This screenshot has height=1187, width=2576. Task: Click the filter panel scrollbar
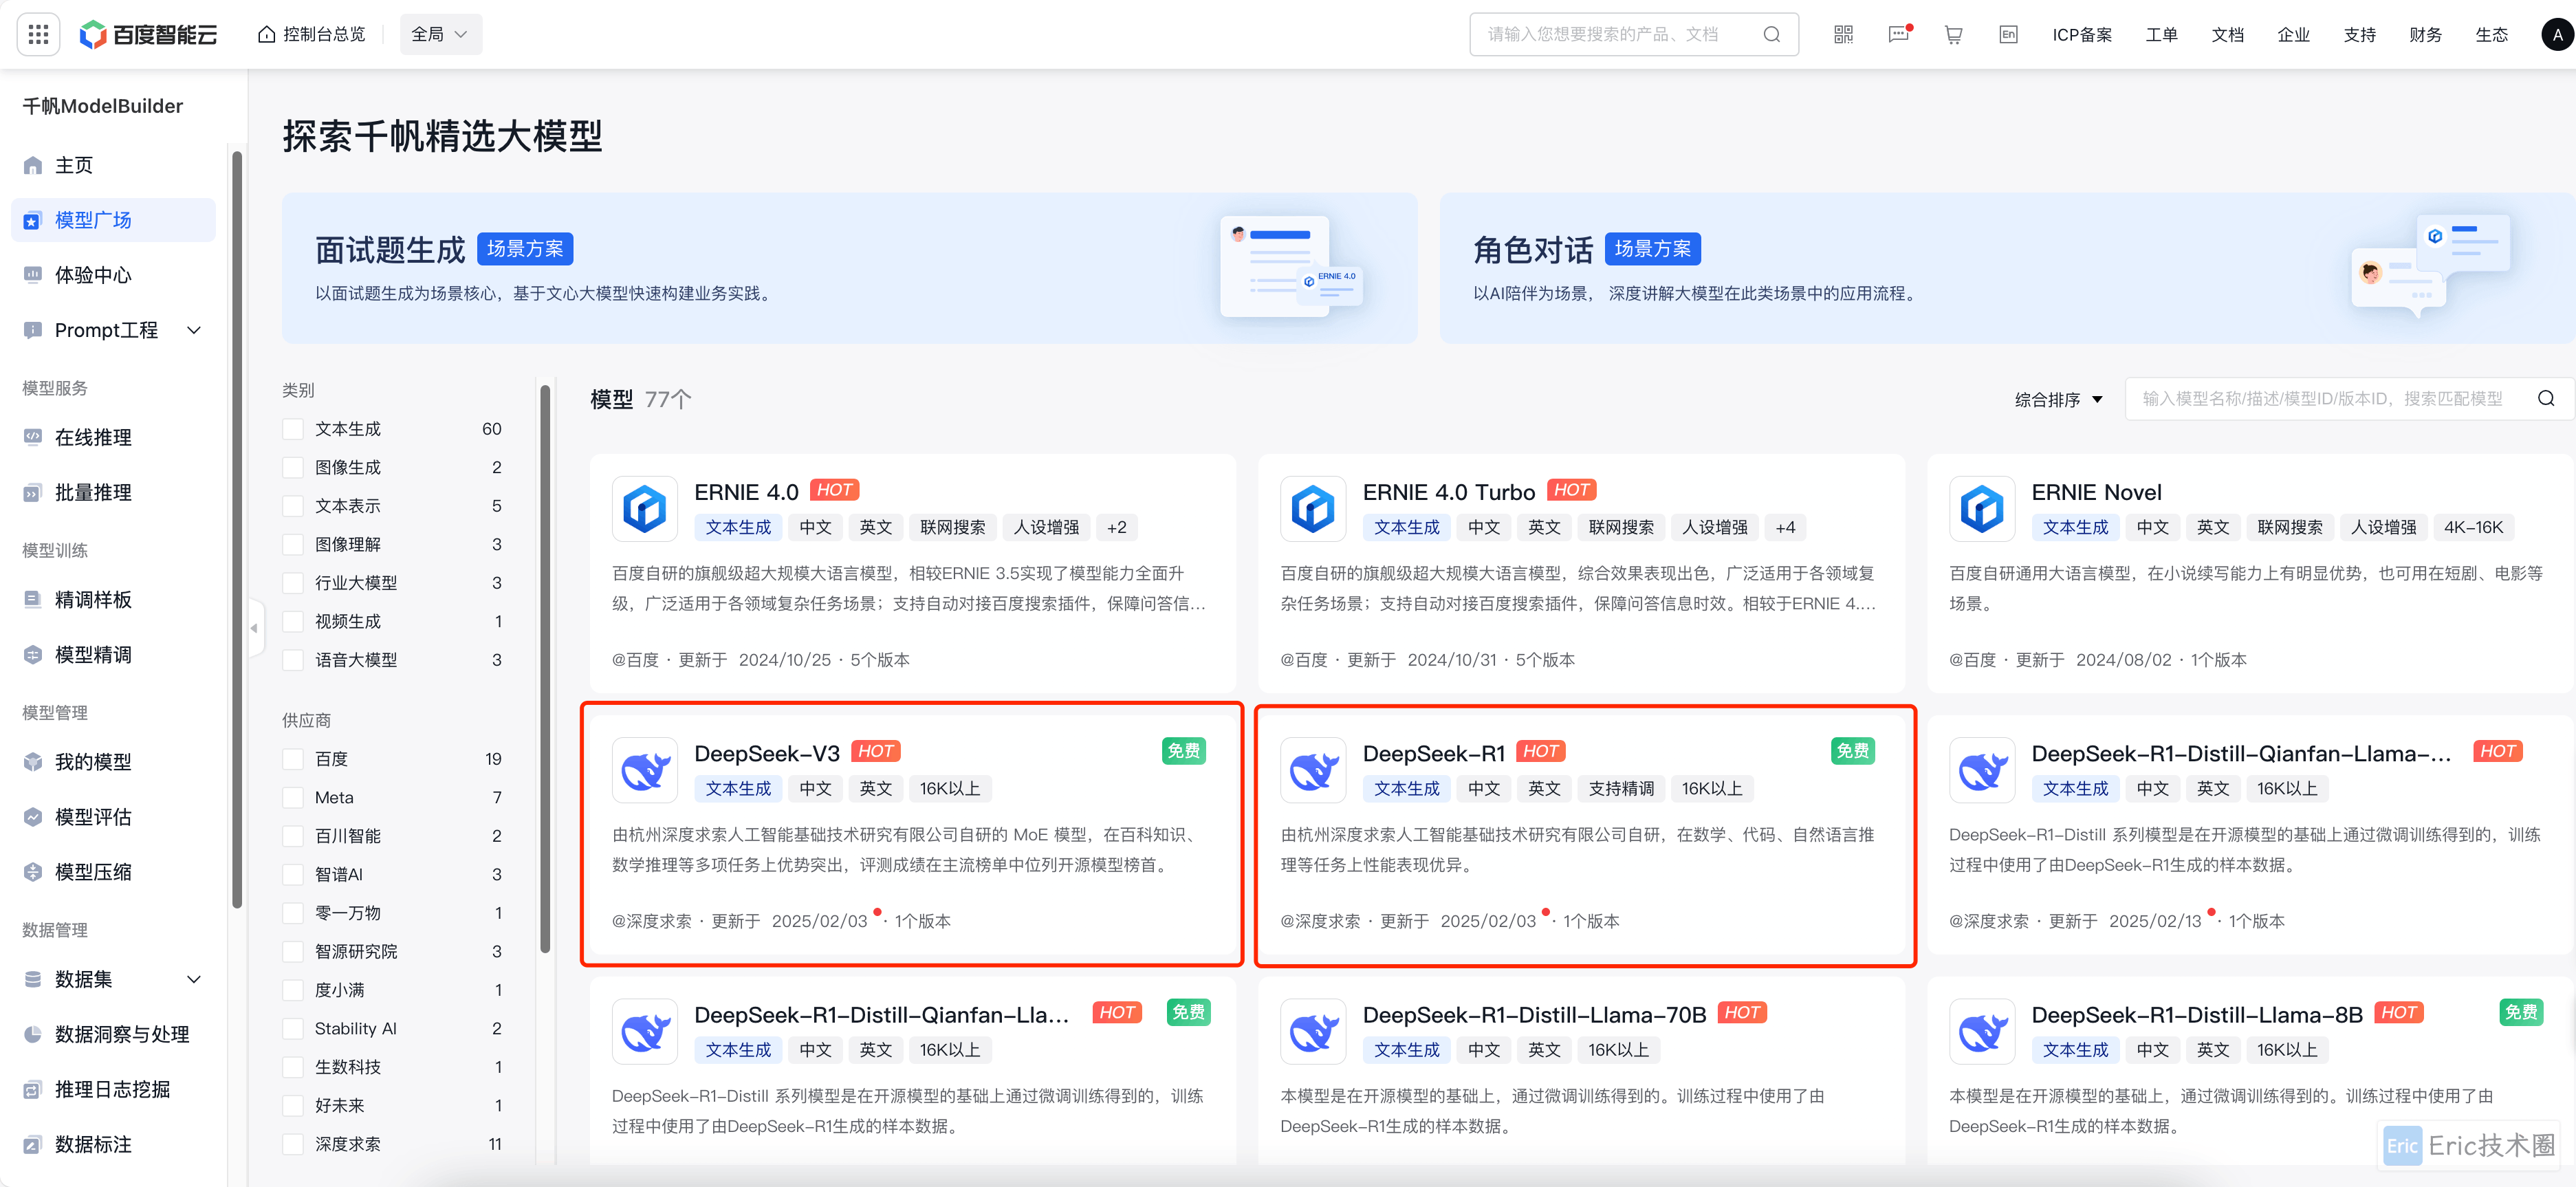point(545,668)
